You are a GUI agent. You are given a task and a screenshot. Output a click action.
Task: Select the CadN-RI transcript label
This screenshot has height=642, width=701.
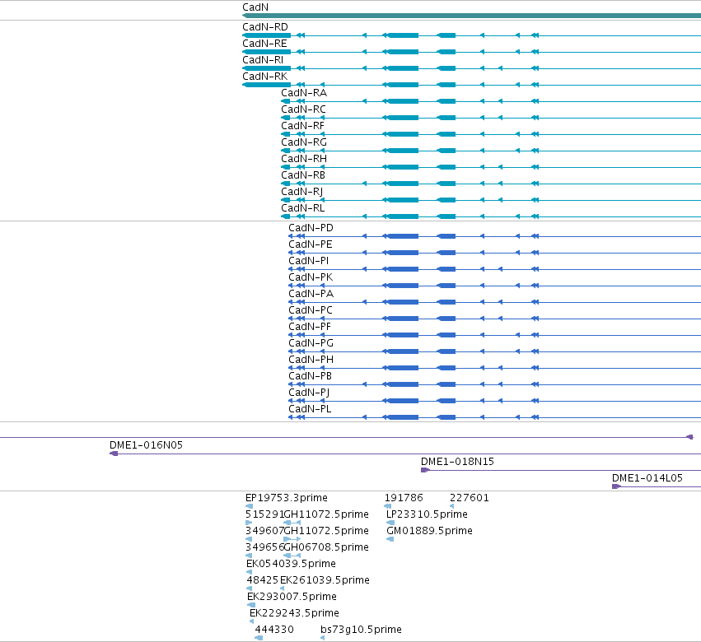(x=263, y=60)
